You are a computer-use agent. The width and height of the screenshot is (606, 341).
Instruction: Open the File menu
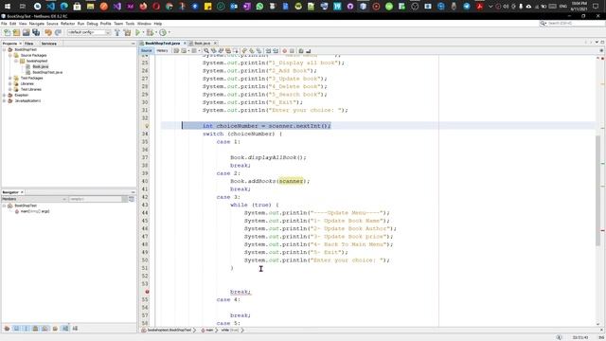pyautogui.click(x=4, y=24)
